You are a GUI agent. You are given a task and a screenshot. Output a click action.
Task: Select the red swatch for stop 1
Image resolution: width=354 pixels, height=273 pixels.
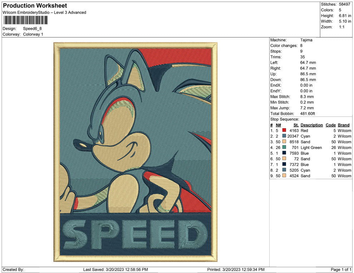284,130
